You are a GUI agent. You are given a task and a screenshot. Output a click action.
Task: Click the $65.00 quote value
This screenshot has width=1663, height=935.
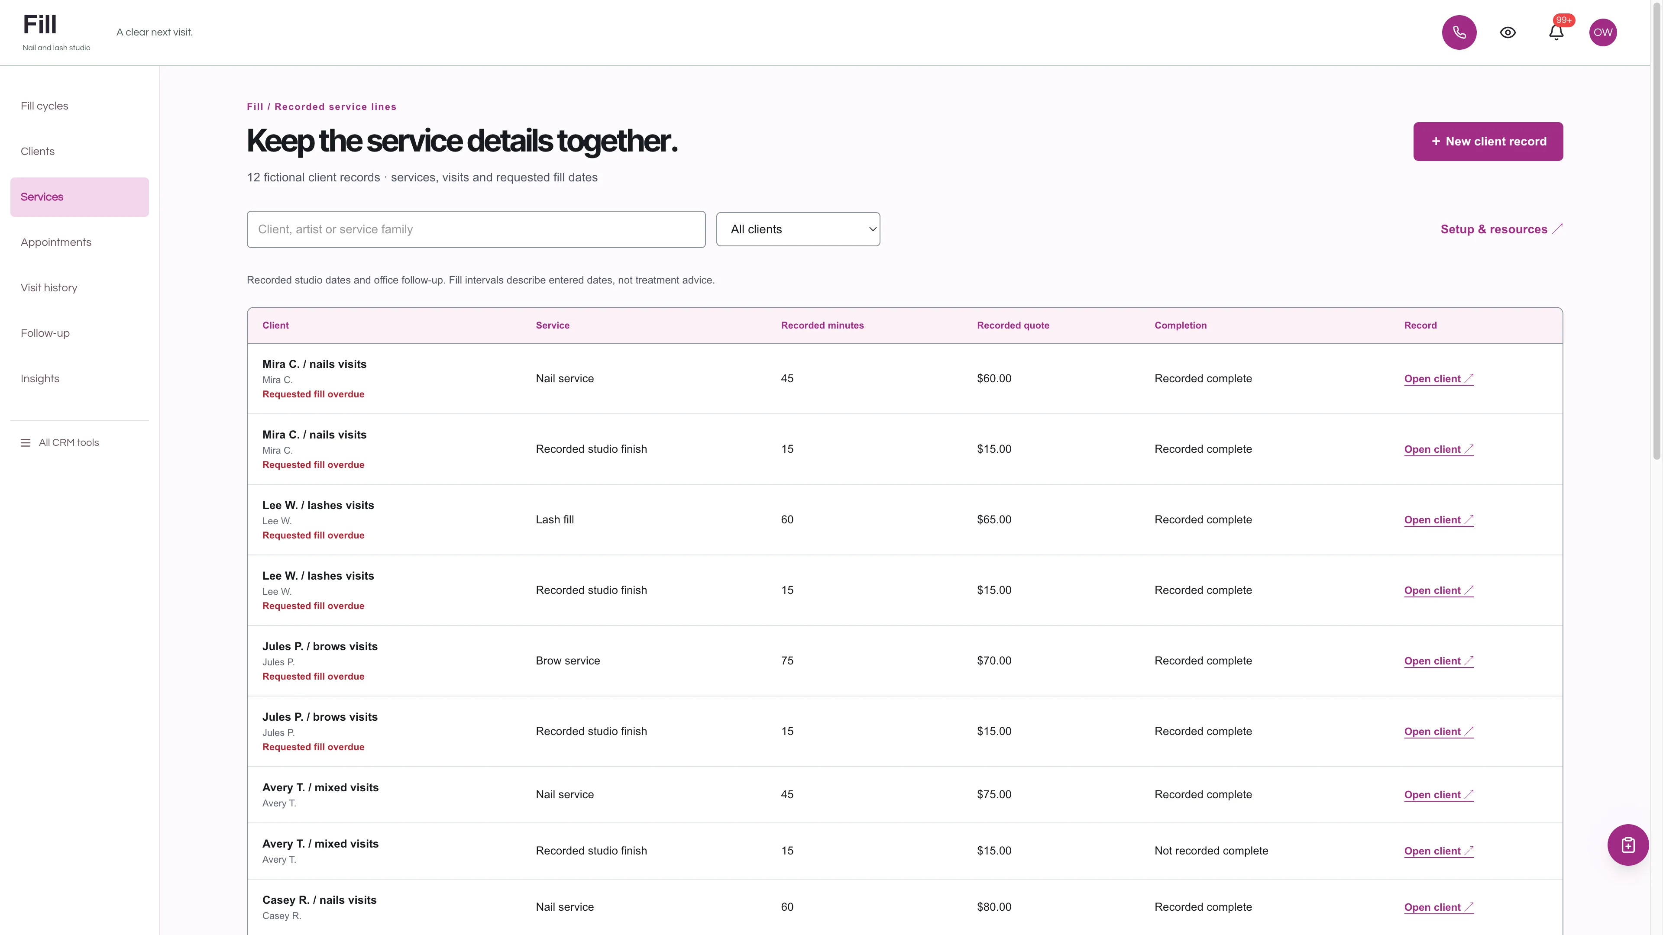click(x=993, y=519)
